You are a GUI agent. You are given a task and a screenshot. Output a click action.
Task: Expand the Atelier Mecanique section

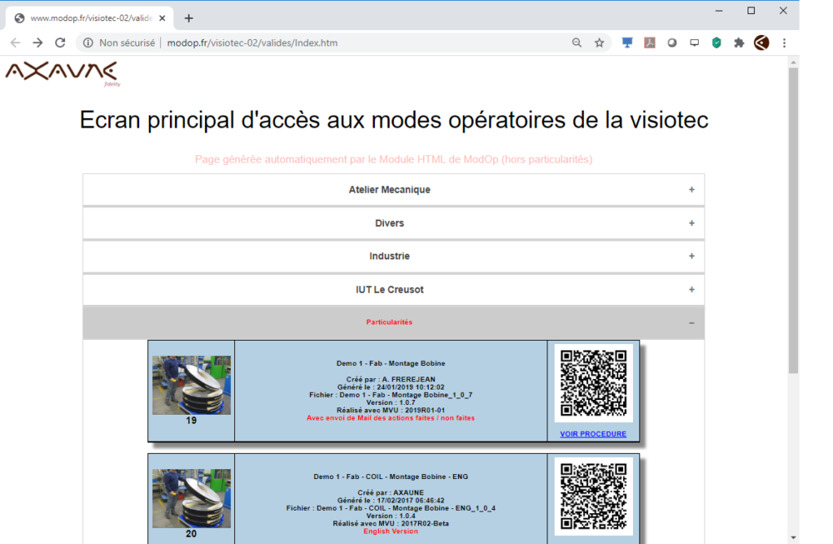(394, 189)
